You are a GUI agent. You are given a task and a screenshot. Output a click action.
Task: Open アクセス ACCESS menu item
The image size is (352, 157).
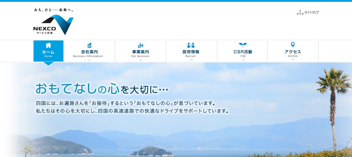(293, 51)
